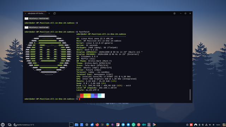The height and width of the screenshot is (127, 226).
Task: Click the 'Terminal: tabby --no-sandbox' line
Action: [x=93, y=72]
